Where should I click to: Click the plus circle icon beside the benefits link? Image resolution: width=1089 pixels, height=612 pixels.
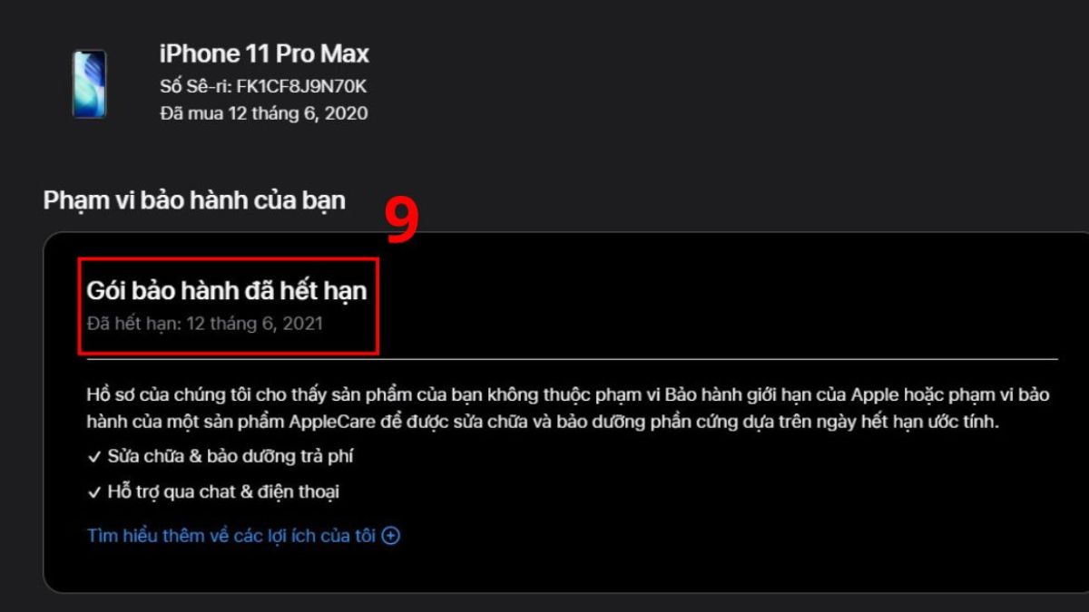391,536
